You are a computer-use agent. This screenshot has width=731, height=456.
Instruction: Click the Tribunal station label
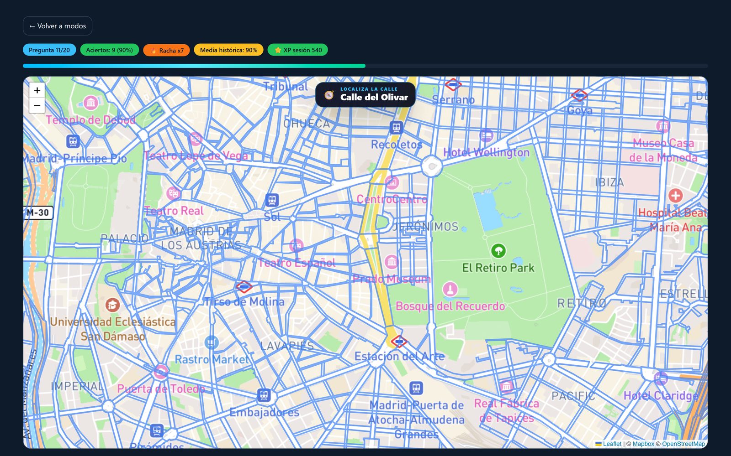click(286, 86)
